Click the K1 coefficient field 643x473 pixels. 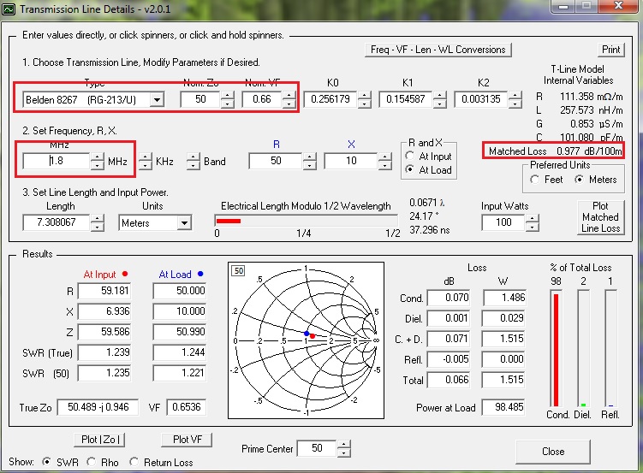(406, 99)
